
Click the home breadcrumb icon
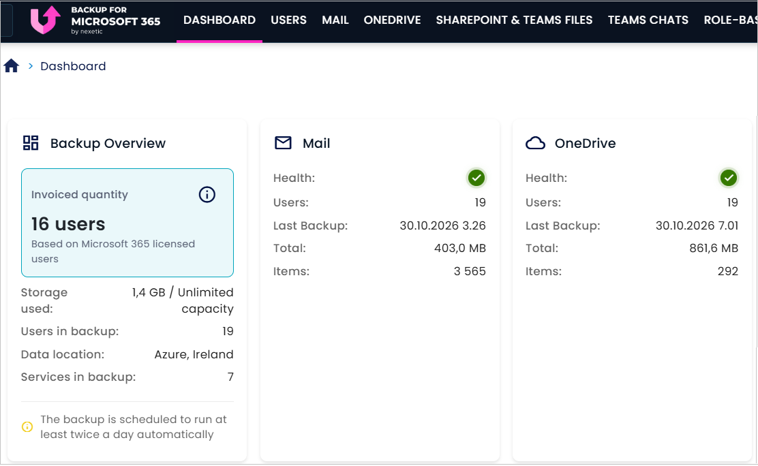click(11, 65)
